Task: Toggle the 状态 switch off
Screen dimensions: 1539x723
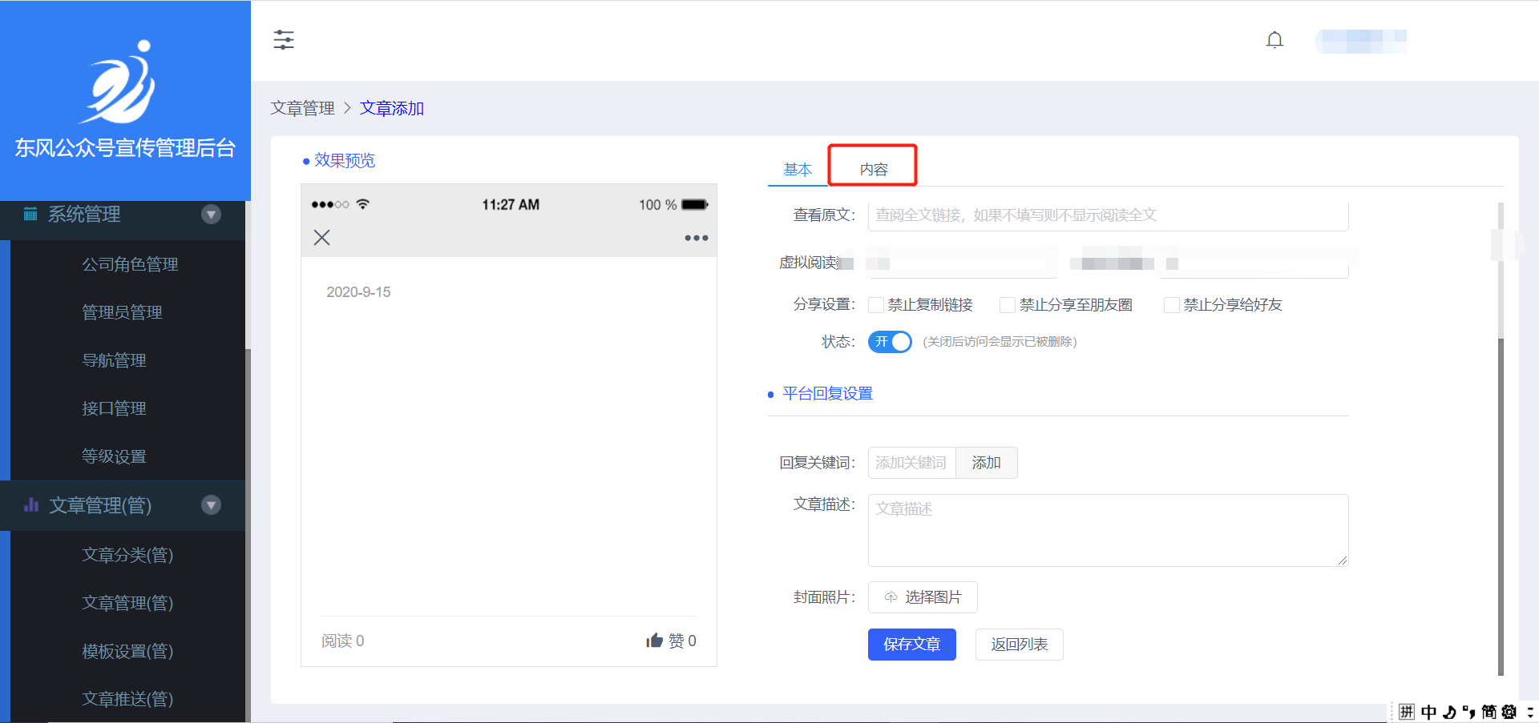Action: pos(890,342)
